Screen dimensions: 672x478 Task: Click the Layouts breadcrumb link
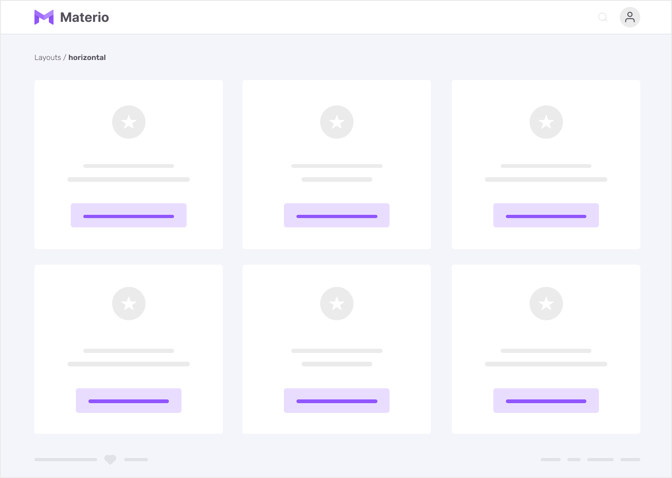tap(47, 58)
